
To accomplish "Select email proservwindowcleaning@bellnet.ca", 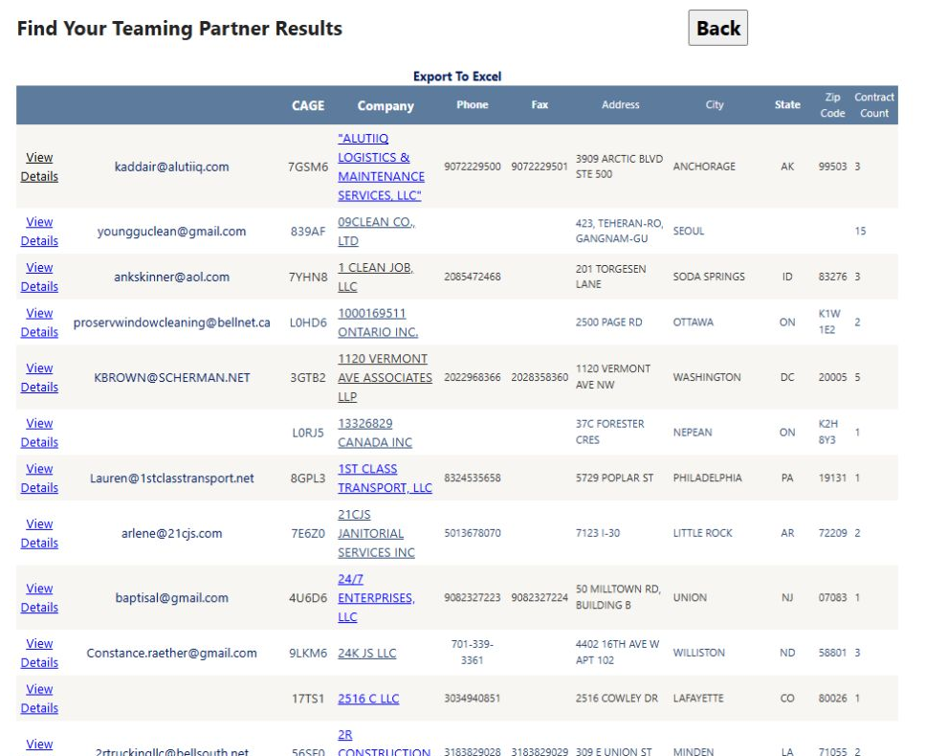I will tap(171, 322).
